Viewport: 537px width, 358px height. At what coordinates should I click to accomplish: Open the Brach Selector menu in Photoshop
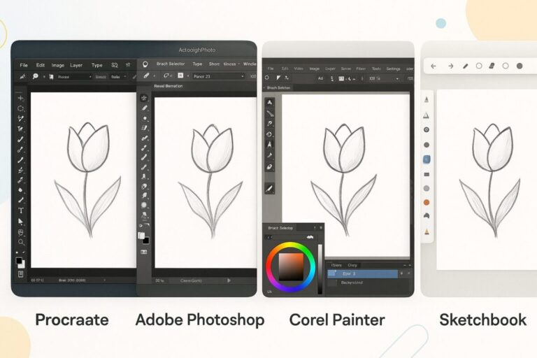pos(171,64)
